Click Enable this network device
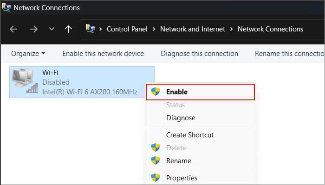Screen dimensions: 325x185 pyautogui.click(x=103, y=54)
